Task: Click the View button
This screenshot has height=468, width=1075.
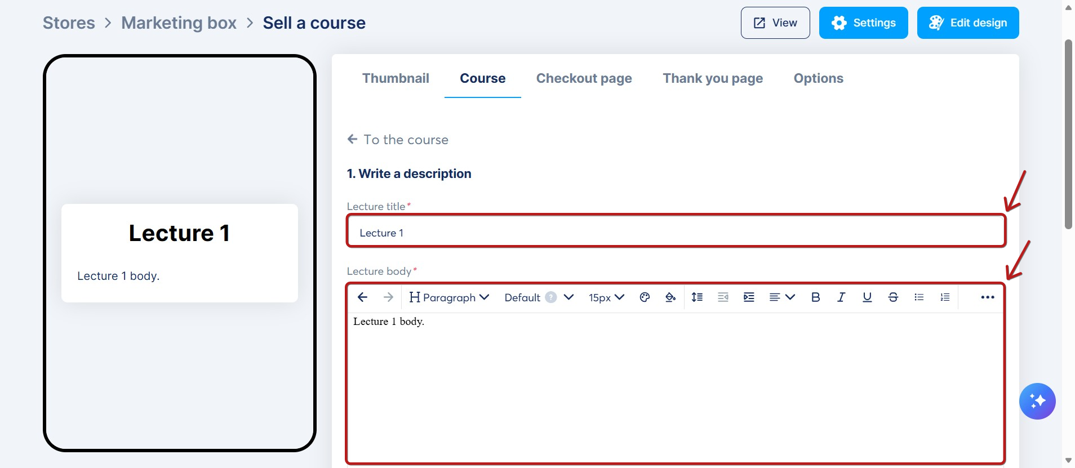Action: tap(775, 23)
